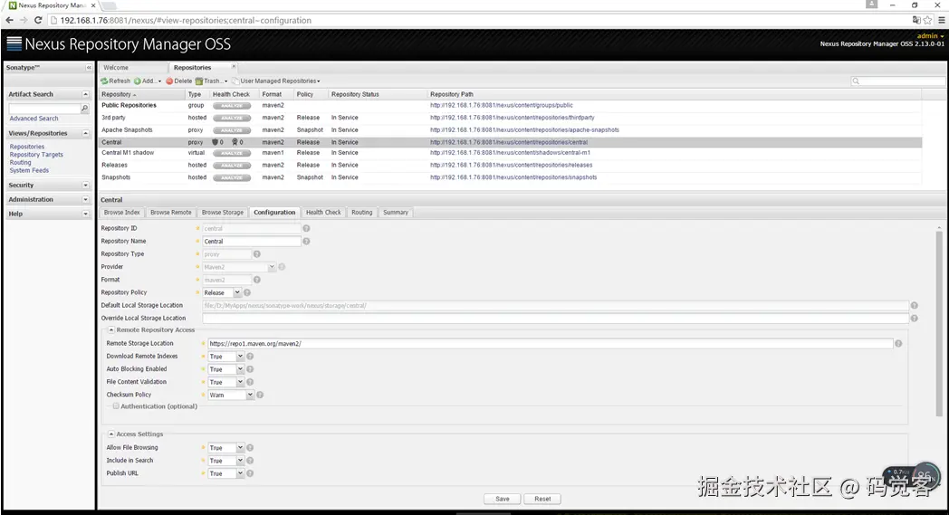Image resolution: width=949 pixels, height=515 pixels.
Task: Click help icon for Allow File Browsing
Action: 250,448
